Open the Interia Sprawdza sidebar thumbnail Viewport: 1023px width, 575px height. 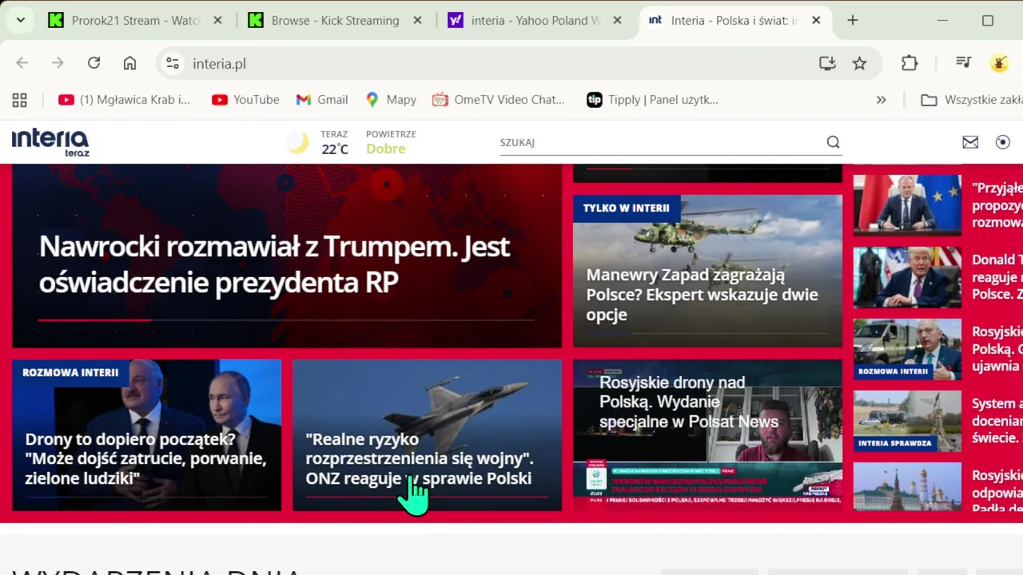point(907,421)
